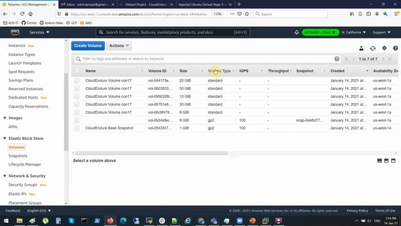Click the experiments flask icon
Image resolution: width=401 pixels, height=226 pixels.
click(362, 48)
